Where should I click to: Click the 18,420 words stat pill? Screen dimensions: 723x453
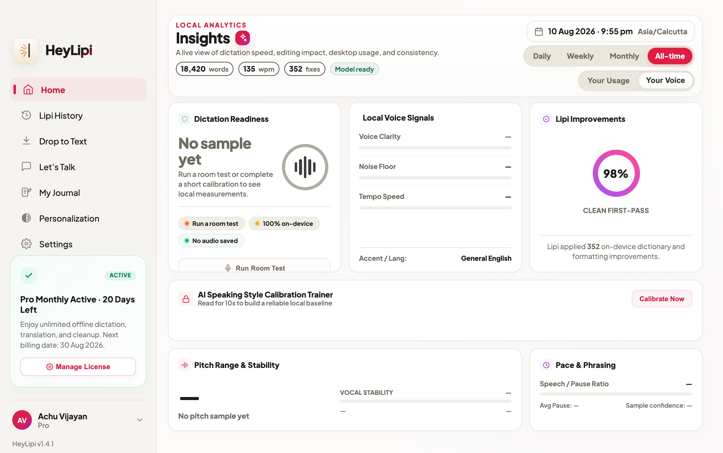[x=205, y=69]
